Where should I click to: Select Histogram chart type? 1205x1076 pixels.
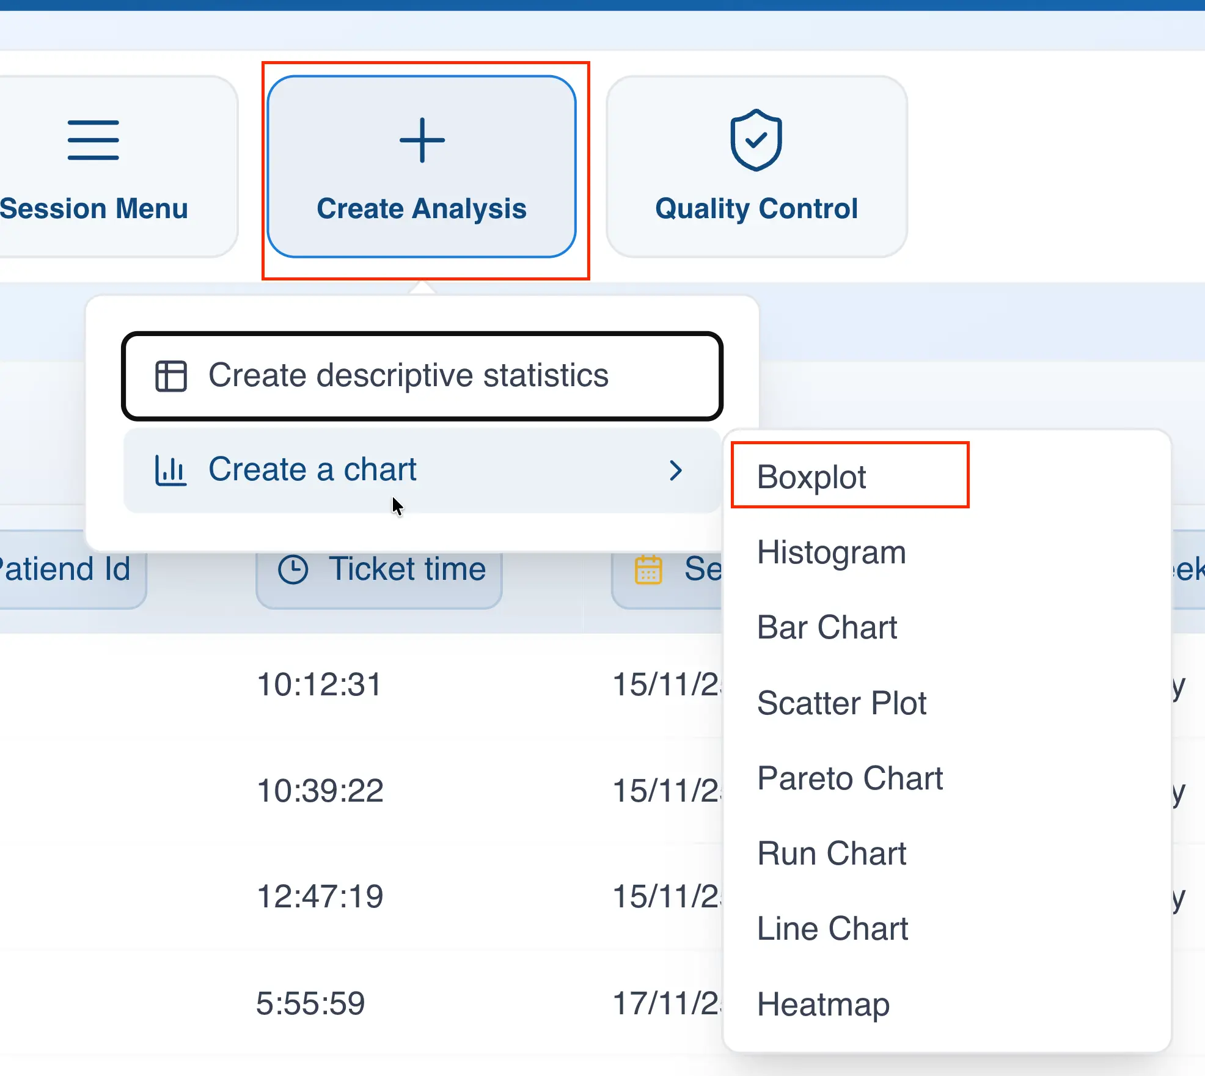click(831, 552)
